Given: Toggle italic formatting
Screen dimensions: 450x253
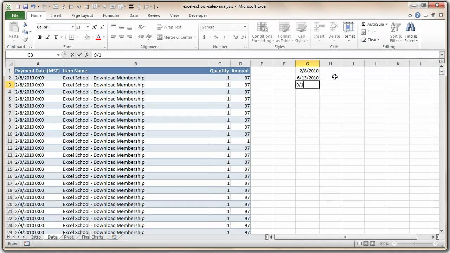Looking at the screenshot, I should 48,37.
